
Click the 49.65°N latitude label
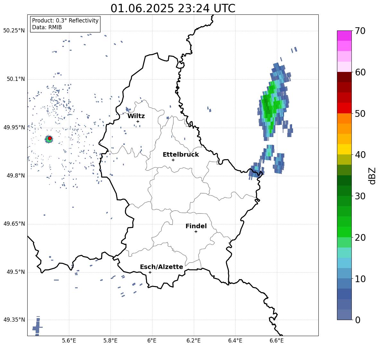(14, 224)
